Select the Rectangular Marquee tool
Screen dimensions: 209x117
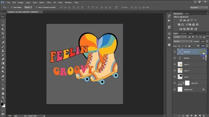(x=3, y=21)
